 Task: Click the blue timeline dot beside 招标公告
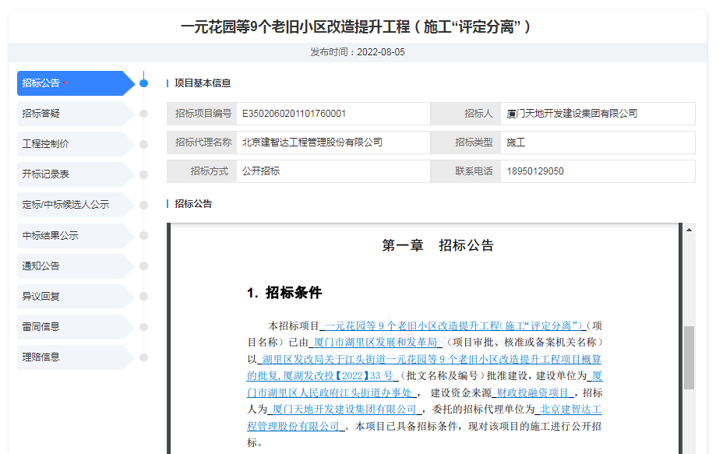143,83
